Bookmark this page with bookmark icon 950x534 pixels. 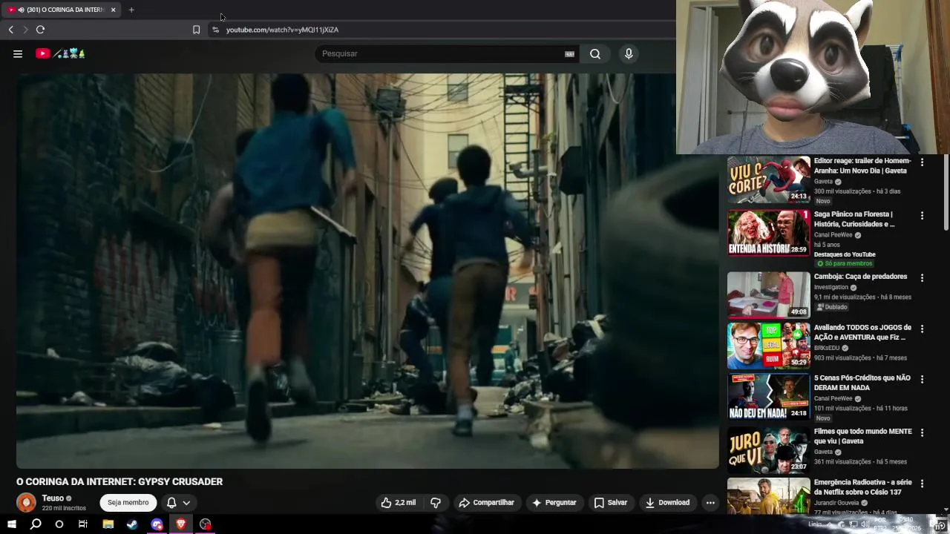[196, 30]
